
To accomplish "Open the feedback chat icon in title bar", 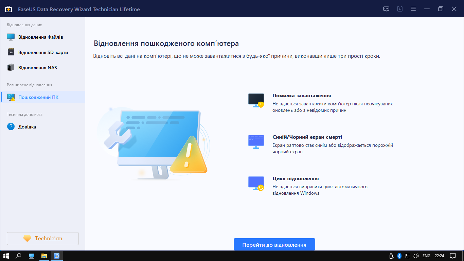I will (x=386, y=9).
